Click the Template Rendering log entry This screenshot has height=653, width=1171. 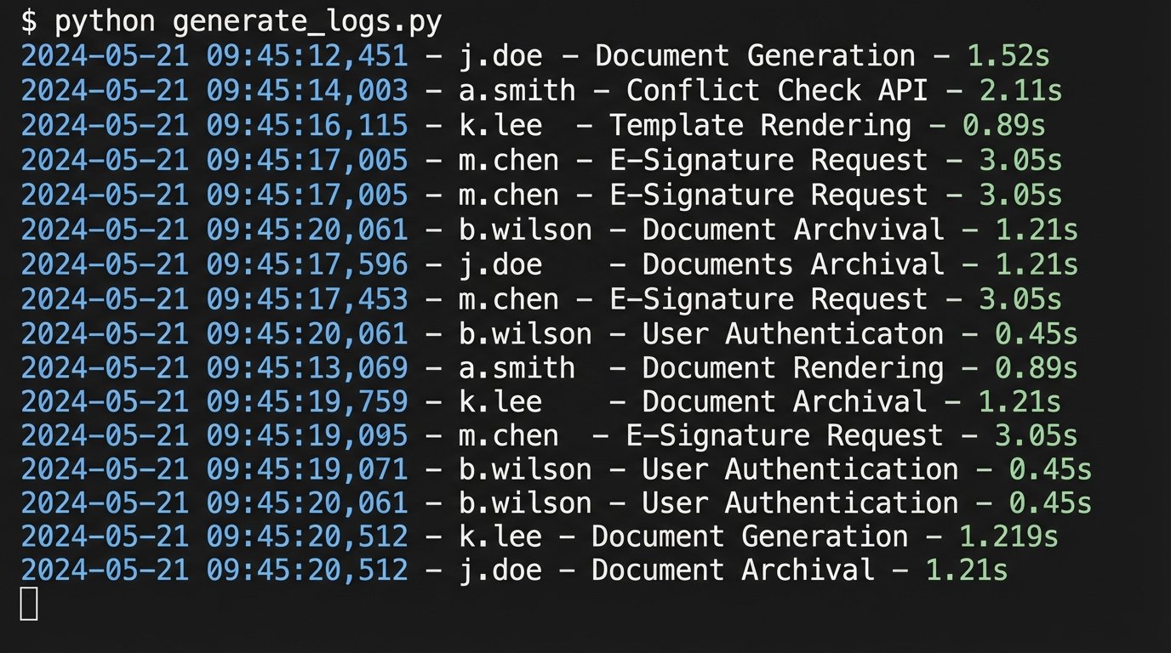point(760,126)
